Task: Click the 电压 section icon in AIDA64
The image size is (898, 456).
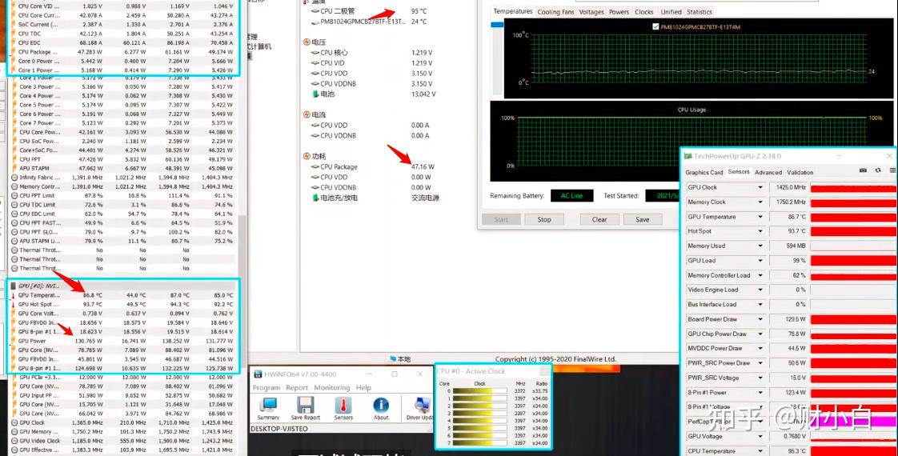Action: tap(307, 42)
